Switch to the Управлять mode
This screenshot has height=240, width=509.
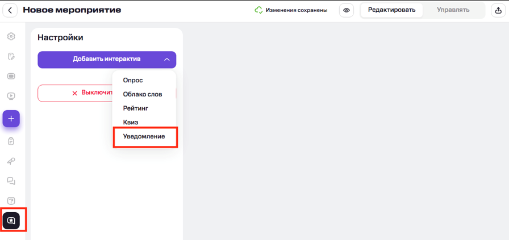(453, 10)
